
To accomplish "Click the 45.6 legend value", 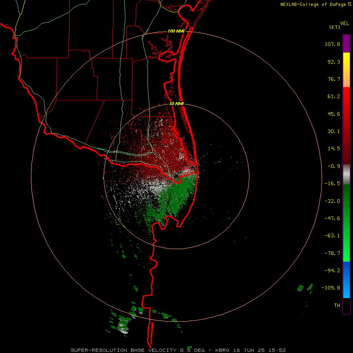I will 334,114.
